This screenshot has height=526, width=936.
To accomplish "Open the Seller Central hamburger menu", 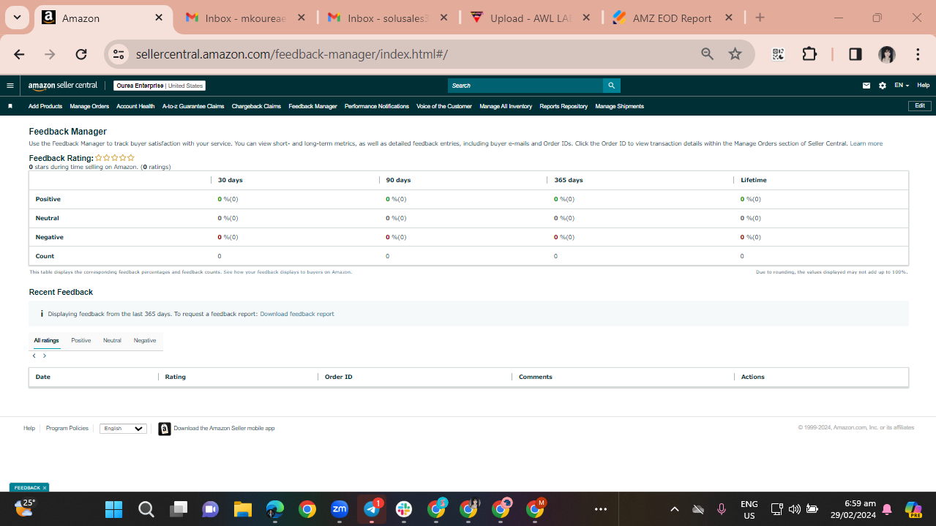I will [10, 86].
